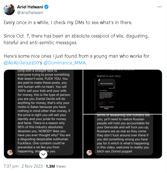167x173 pixels.
Task: Click the 1.3M Views count
Action: (56, 166)
